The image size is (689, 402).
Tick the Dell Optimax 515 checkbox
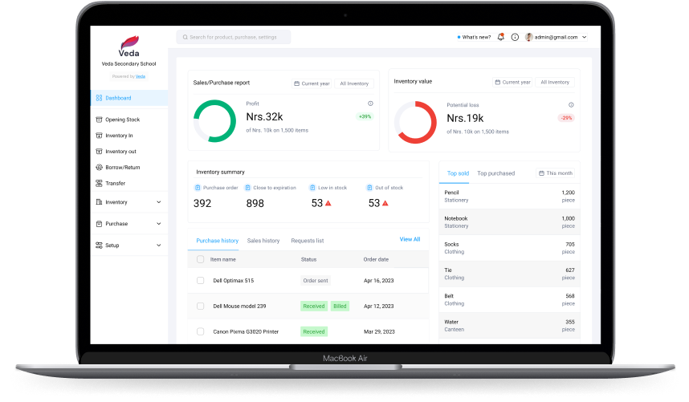point(201,281)
